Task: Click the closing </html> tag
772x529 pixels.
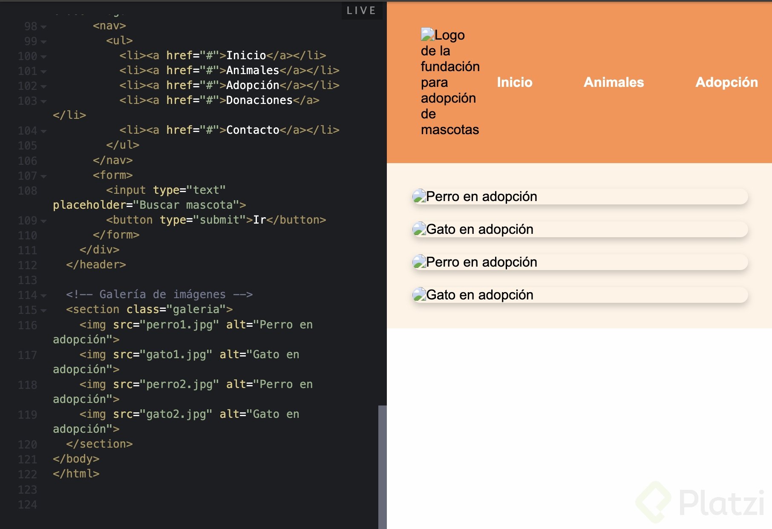Action: [76, 474]
